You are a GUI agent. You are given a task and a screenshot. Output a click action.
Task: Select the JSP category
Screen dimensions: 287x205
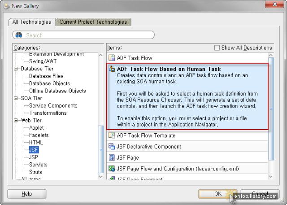tap(34, 157)
